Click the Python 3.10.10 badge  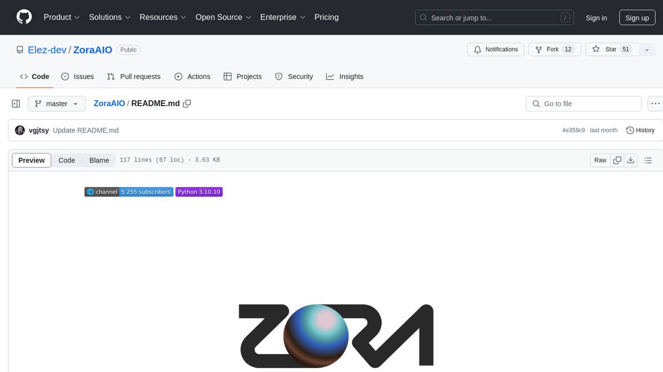tap(199, 192)
